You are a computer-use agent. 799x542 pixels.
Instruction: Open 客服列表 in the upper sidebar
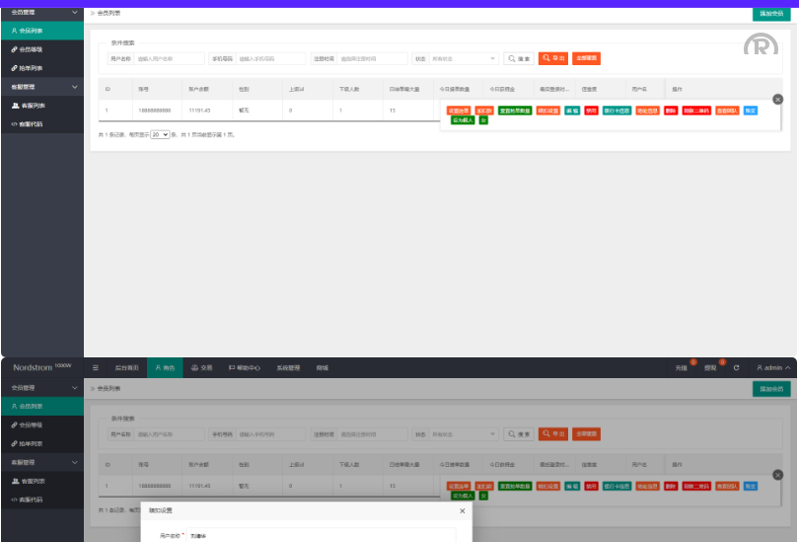pos(32,106)
